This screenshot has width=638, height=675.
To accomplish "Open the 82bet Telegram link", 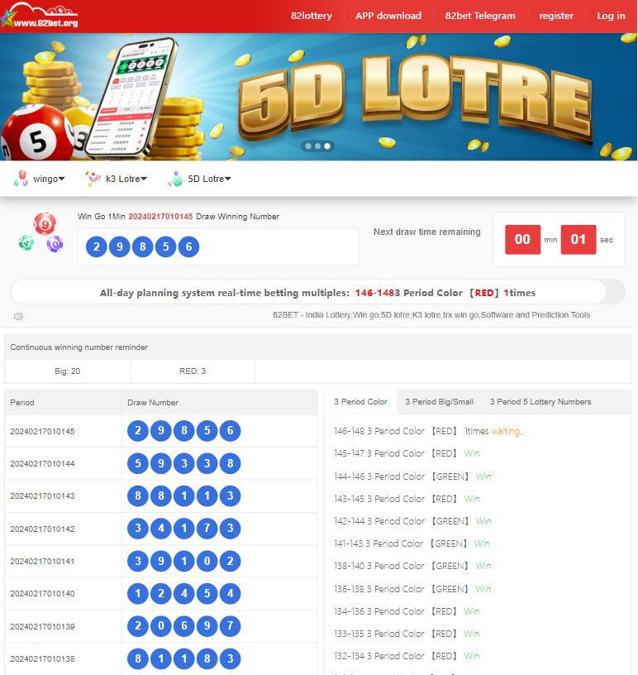I will coord(480,16).
